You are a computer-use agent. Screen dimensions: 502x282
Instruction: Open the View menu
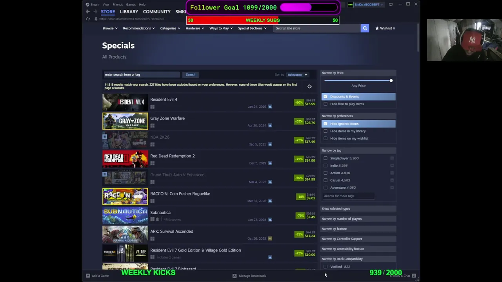(x=106, y=5)
